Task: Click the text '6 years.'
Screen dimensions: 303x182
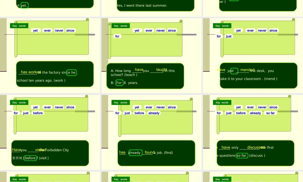Action: coord(131,83)
